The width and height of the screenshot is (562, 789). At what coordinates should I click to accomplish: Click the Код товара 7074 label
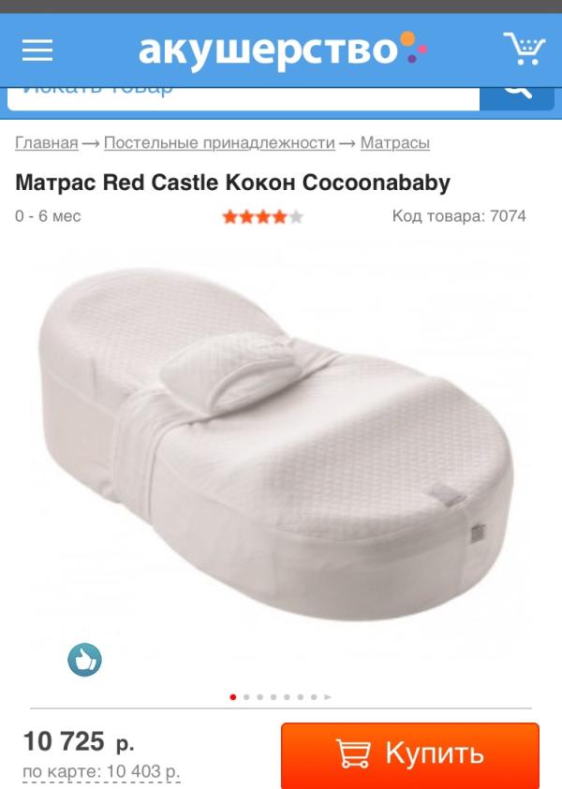tap(459, 216)
